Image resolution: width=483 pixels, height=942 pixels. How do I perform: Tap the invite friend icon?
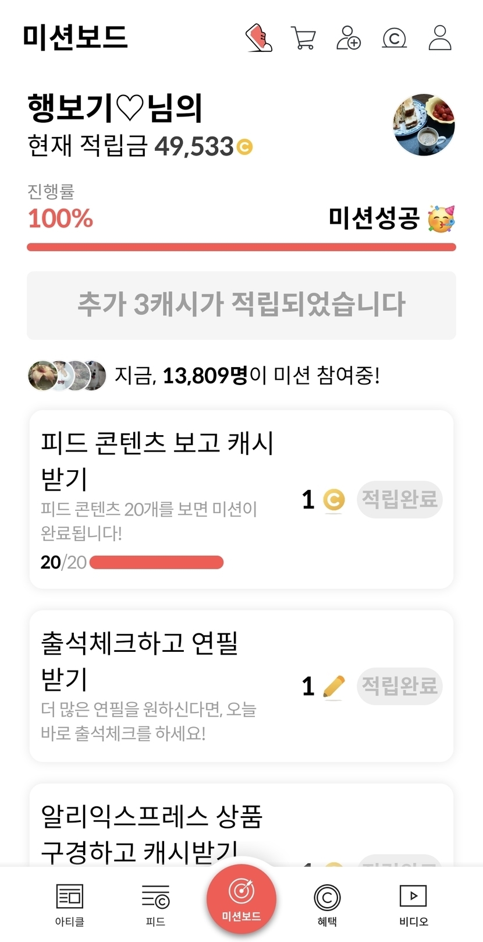(349, 38)
